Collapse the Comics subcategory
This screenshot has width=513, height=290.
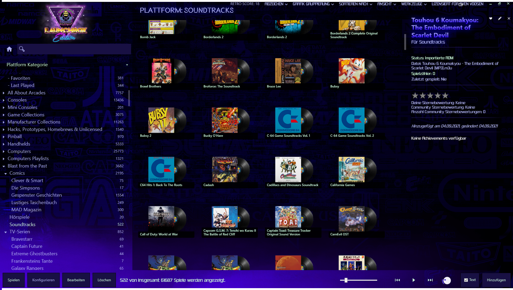[6, 174]
